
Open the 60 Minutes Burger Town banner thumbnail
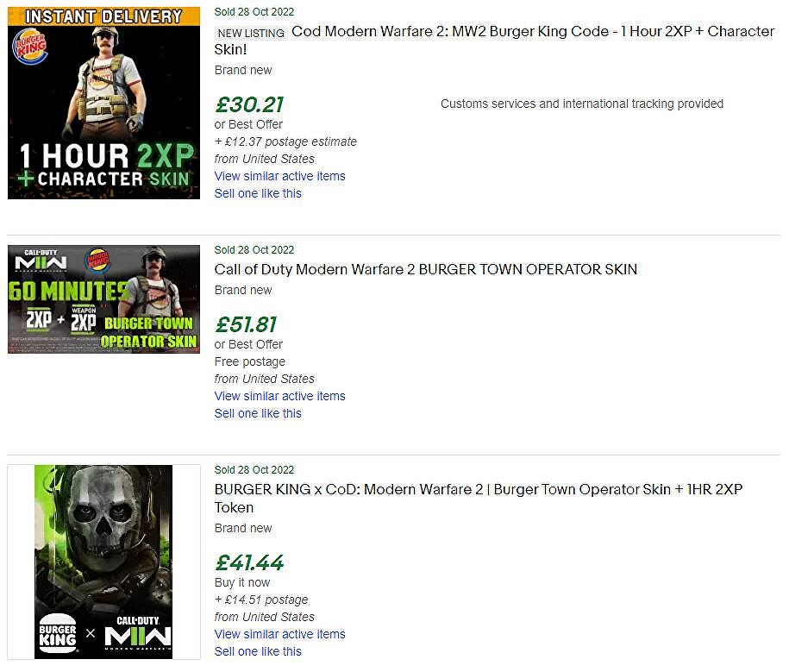104,299
